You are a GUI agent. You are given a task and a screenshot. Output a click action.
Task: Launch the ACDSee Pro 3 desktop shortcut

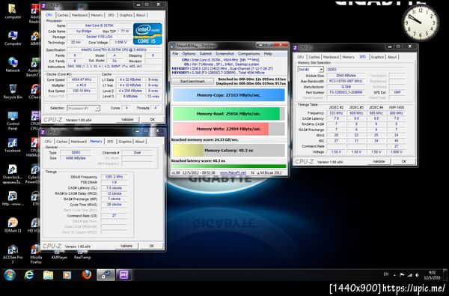[13, 254]
